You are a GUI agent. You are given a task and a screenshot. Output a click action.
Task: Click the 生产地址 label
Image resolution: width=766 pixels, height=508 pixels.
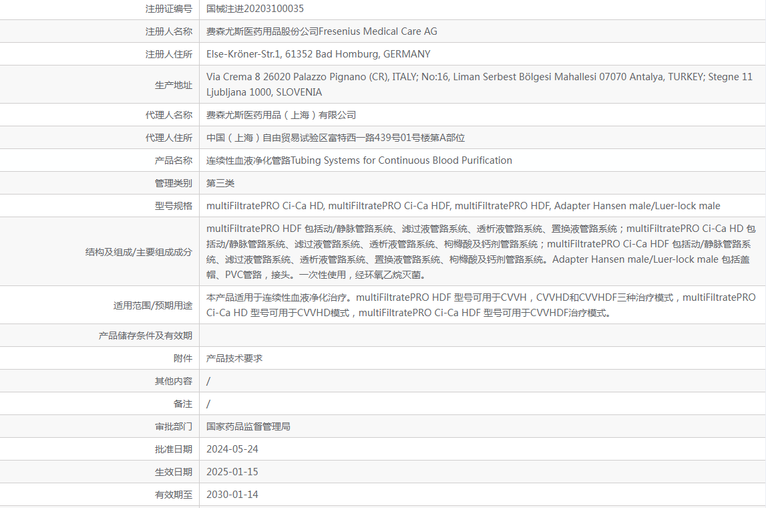pos(174,85)
